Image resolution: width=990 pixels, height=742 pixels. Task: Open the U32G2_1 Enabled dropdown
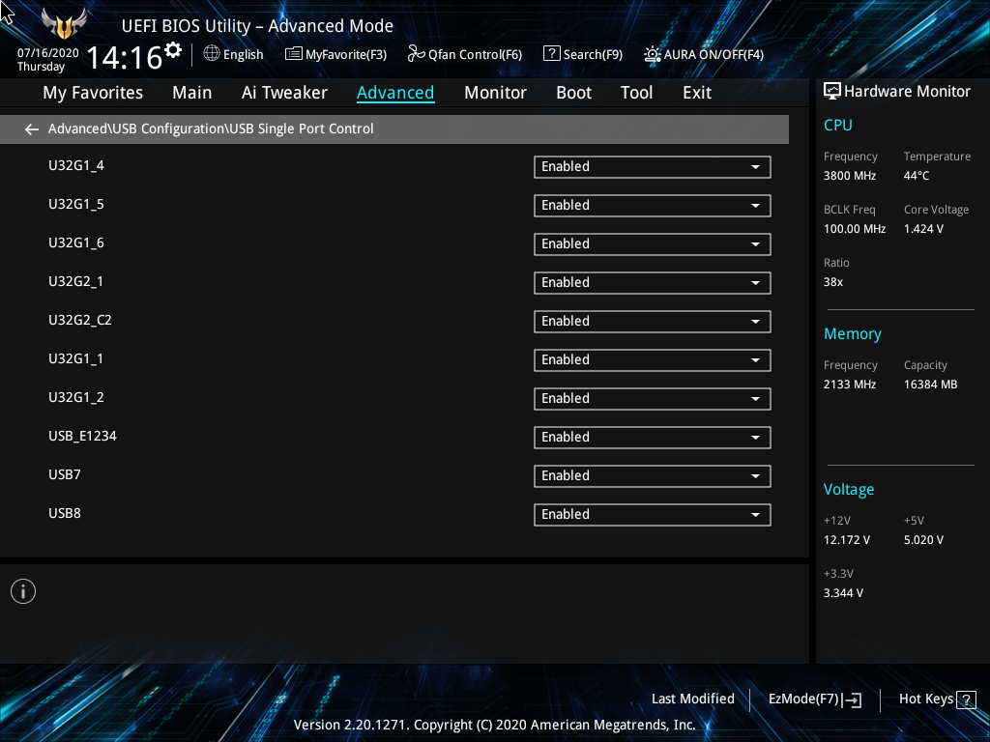[653, 283]
